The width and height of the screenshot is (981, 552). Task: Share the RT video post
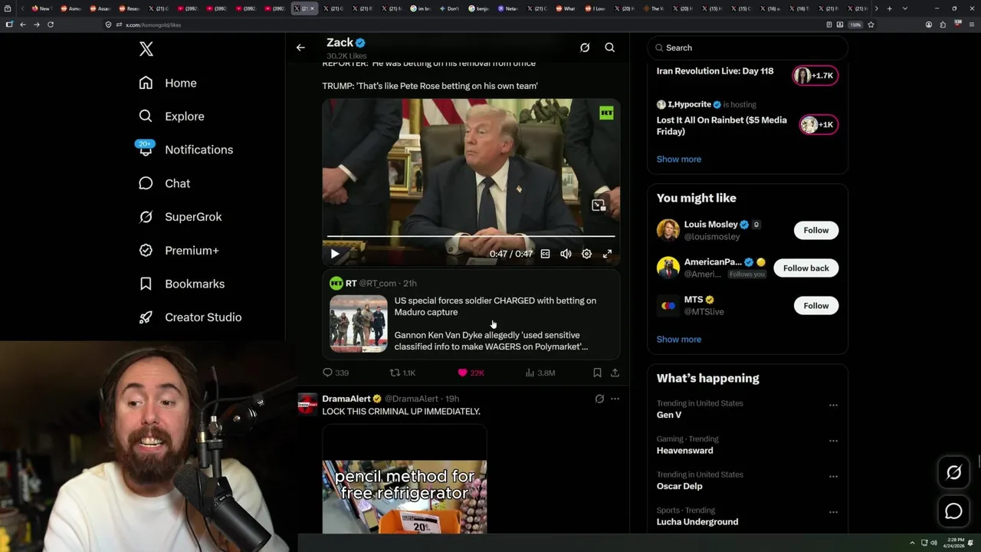pyautogui.click(x=615, y=373)
